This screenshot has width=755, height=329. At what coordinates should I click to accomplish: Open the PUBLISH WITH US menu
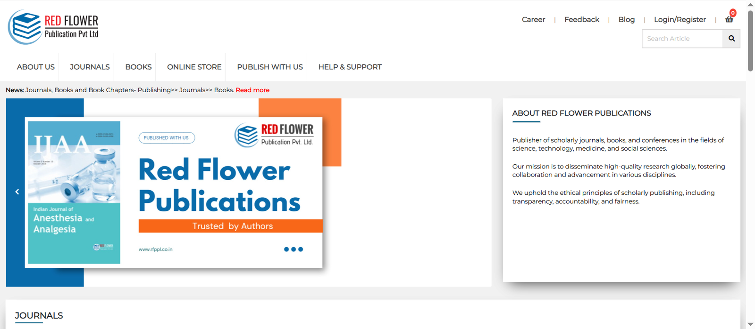point(270,67)
